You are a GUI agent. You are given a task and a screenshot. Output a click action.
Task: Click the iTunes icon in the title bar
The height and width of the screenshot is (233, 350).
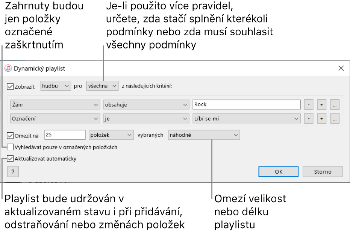pos(8,68)
